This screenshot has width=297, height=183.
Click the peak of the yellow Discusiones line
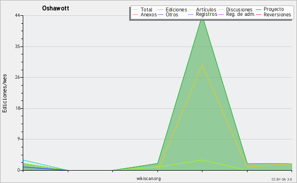tap(202, 65)
